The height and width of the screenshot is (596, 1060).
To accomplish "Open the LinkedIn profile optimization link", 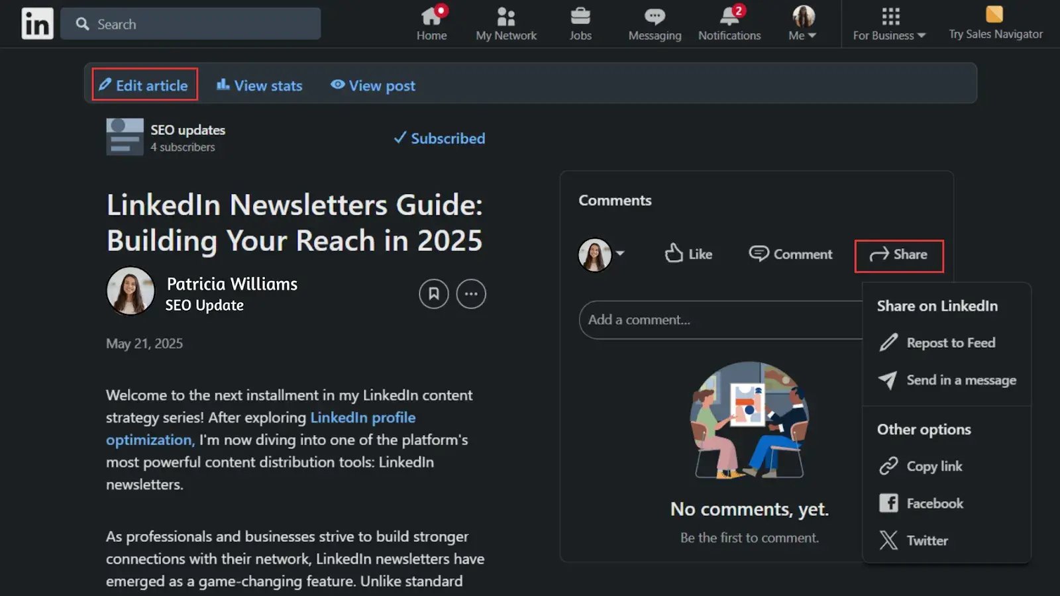I will 362,418.
